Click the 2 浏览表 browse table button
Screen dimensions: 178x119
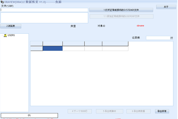[x=11, y=26]
